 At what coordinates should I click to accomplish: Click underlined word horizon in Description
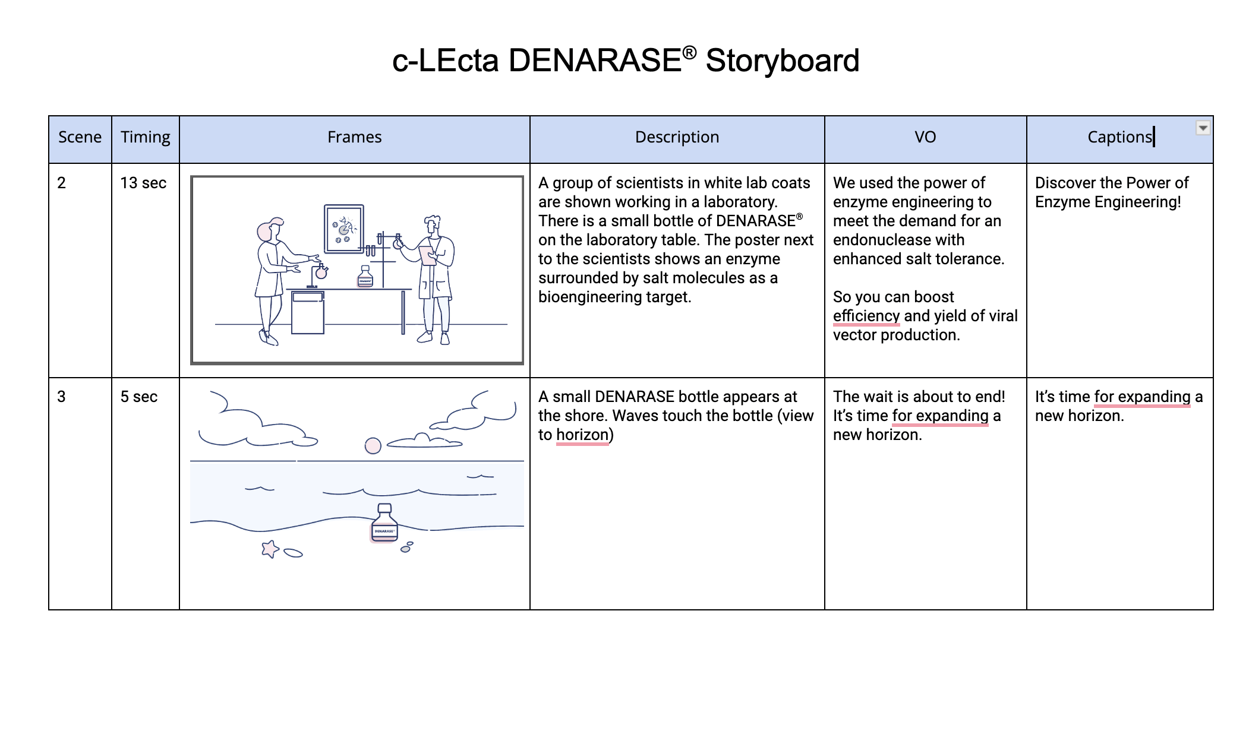pyautogui.click(x=582, y=435)
